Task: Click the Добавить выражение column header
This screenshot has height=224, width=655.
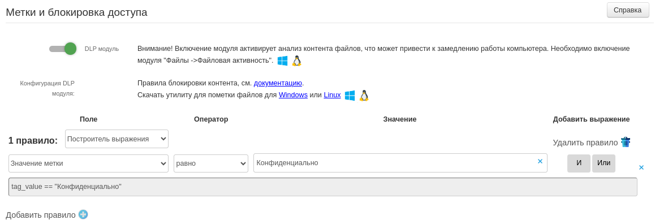Action: coord(591,119)
